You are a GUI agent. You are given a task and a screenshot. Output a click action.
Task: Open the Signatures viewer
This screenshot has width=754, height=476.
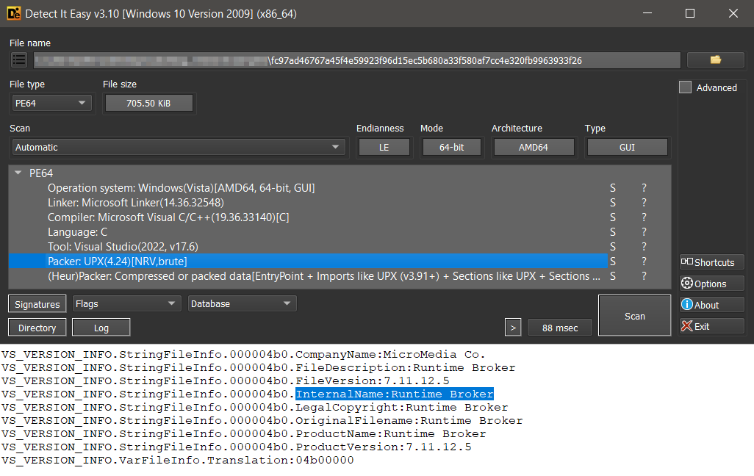tap(37, 303)
